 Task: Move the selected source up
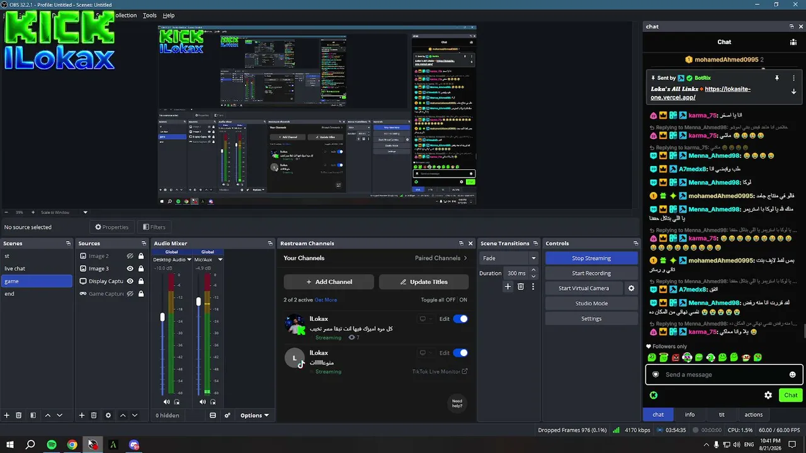(123, 415)
